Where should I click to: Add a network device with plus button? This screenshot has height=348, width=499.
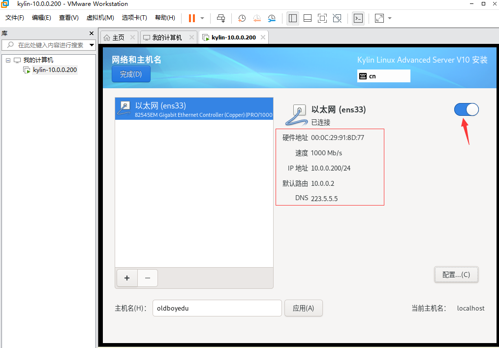click(x=127, y=278)
